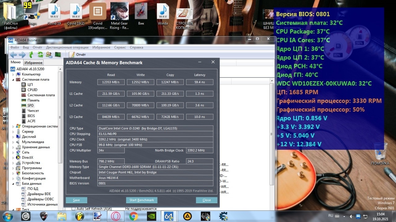Open Драйверы ODBC tree item
Screen dimensions: 396x222
(40, 199)
